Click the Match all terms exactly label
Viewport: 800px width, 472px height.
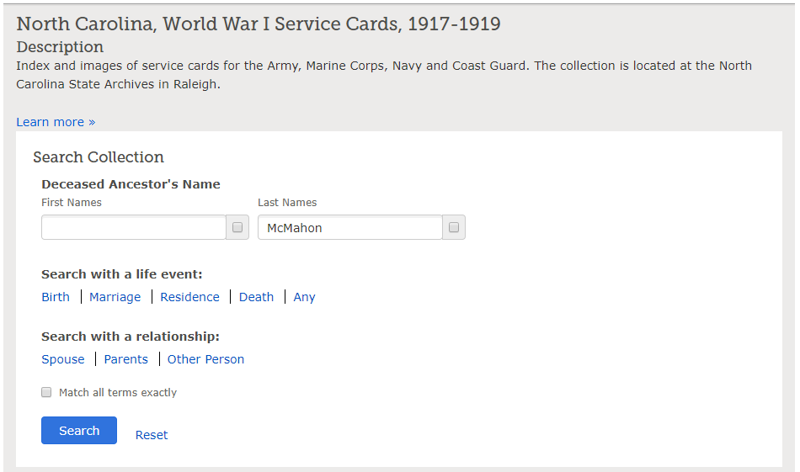tap(118, 392)
